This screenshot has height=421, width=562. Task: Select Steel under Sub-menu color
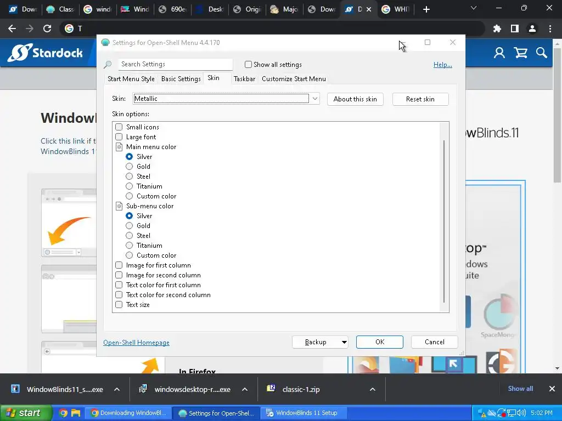point(129,236)
